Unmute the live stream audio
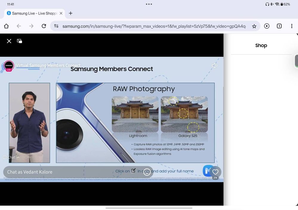298x210 pixels. click(x=214, y=65)
